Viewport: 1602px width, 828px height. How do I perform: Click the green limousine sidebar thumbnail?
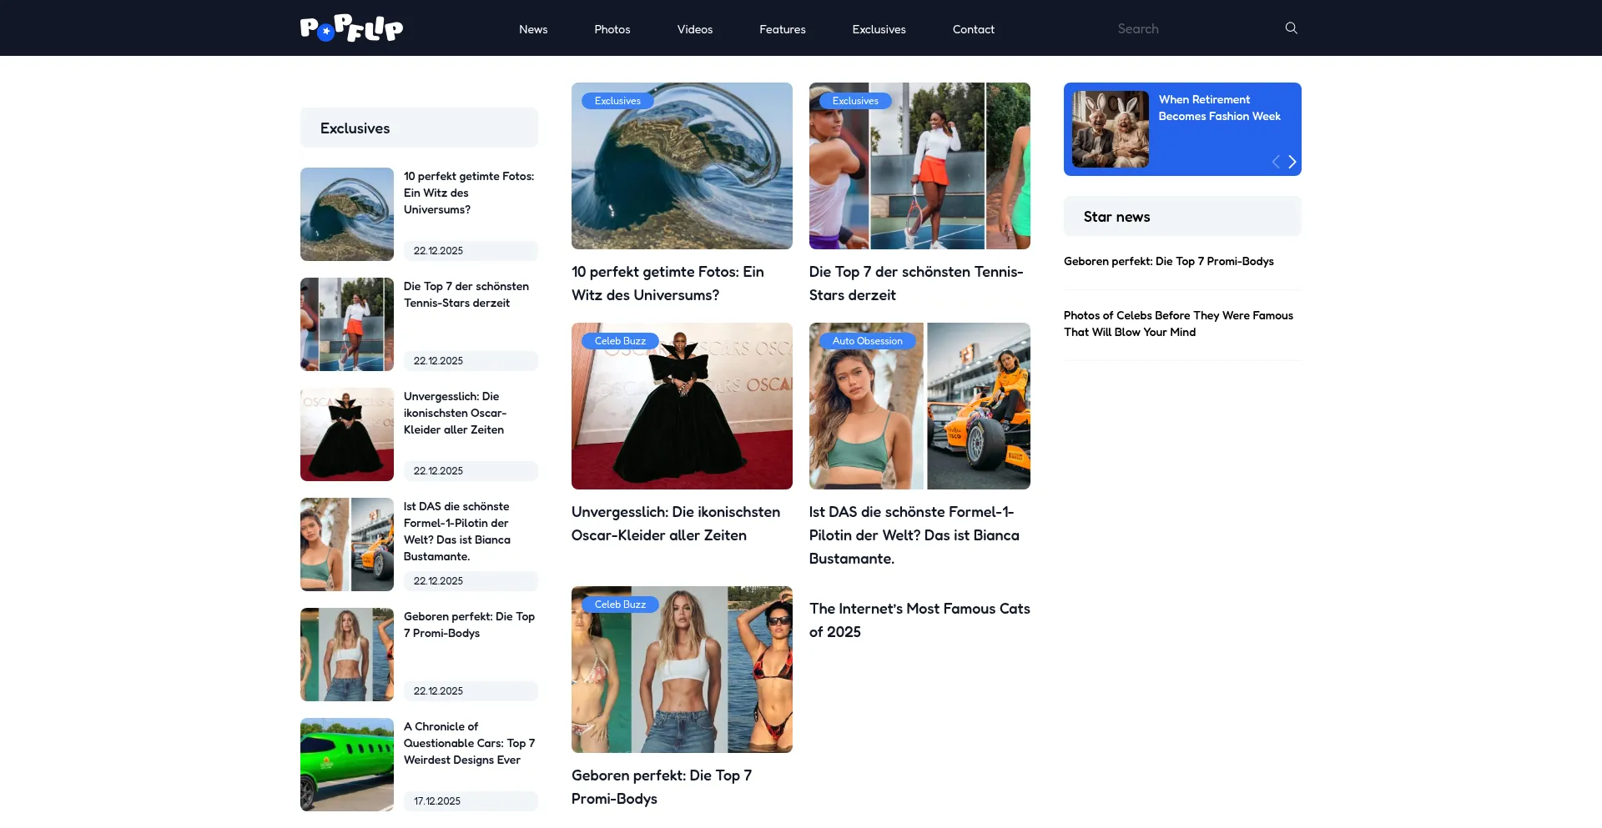(x=347, y=765)
